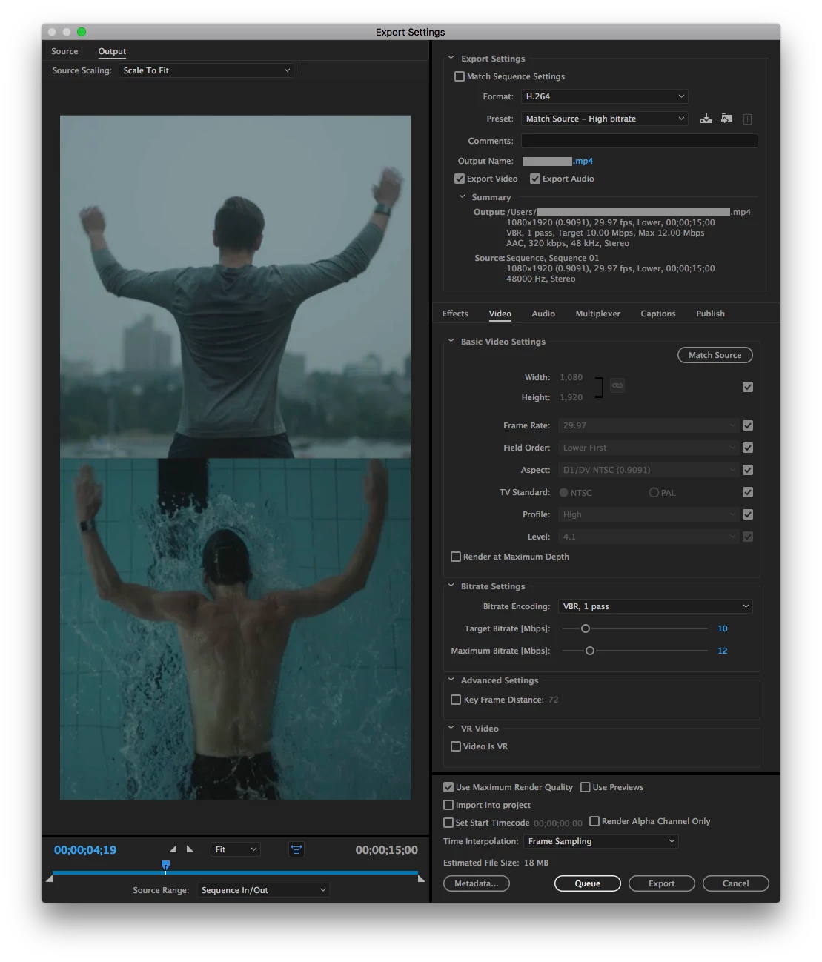
Task: Enable Key Frame Distance checkbox
Action: pos(456,700)
